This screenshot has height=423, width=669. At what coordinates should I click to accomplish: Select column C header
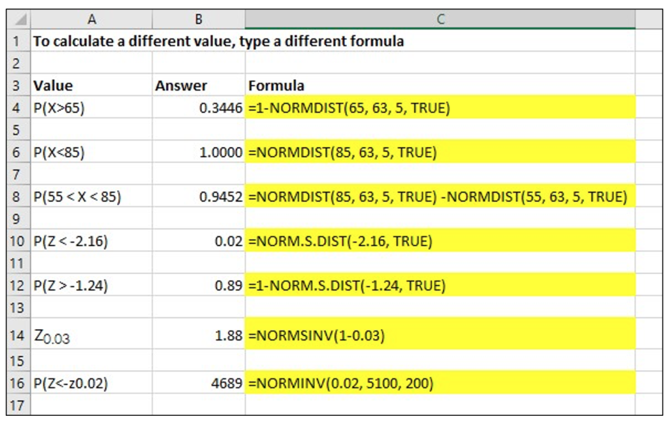(440, 20)
